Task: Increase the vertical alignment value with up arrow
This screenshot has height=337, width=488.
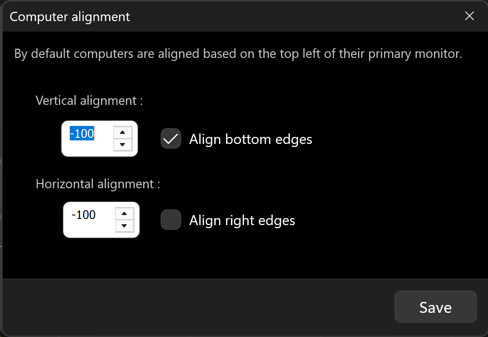Action: [122, 132]
